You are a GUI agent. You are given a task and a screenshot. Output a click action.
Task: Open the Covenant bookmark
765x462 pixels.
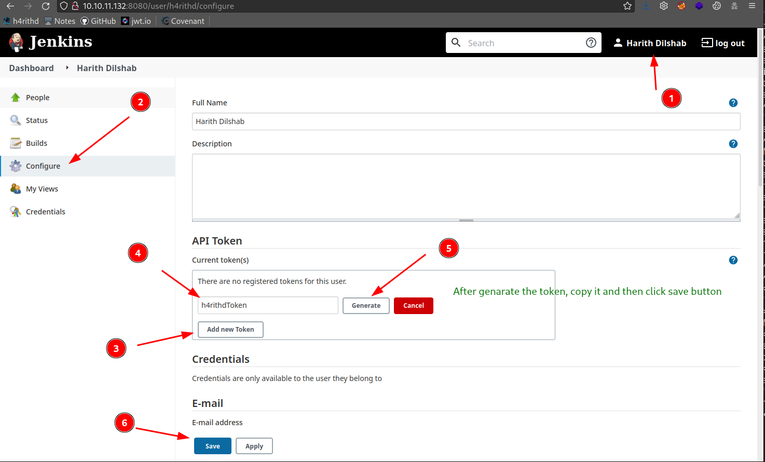pos(183,21)
